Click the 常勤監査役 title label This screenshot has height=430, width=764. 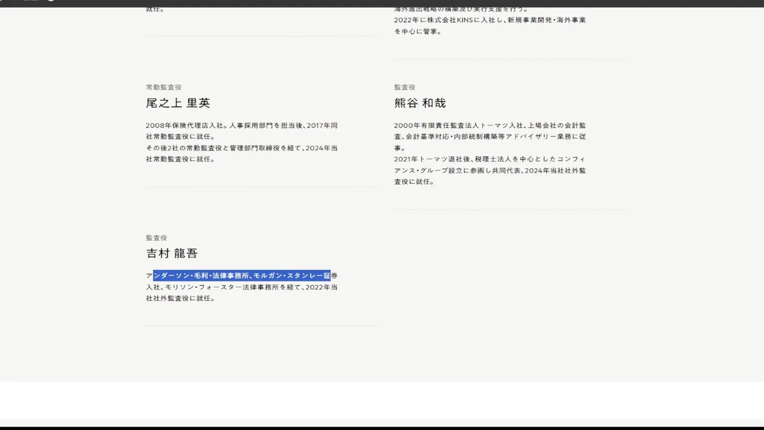(164, 87)
